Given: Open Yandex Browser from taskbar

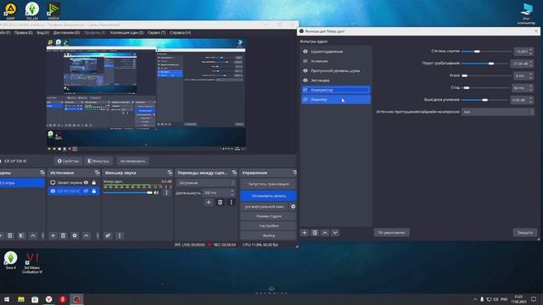Looking at the screenshot, I should pos(49,299).
